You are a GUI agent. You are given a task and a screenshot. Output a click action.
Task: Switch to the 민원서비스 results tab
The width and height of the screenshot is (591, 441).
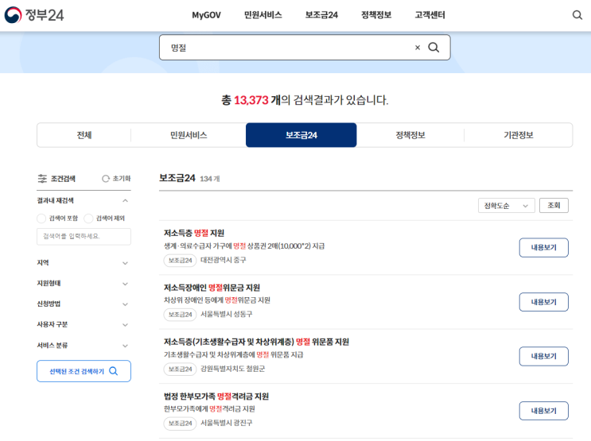point(189,135)
